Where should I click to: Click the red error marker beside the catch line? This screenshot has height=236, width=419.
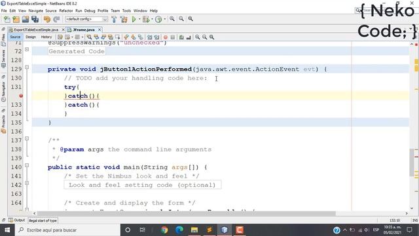pyautogui.click(x=21, y=96)
